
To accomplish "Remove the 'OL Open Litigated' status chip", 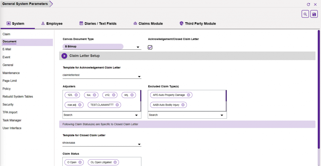I will pos(115,162).
